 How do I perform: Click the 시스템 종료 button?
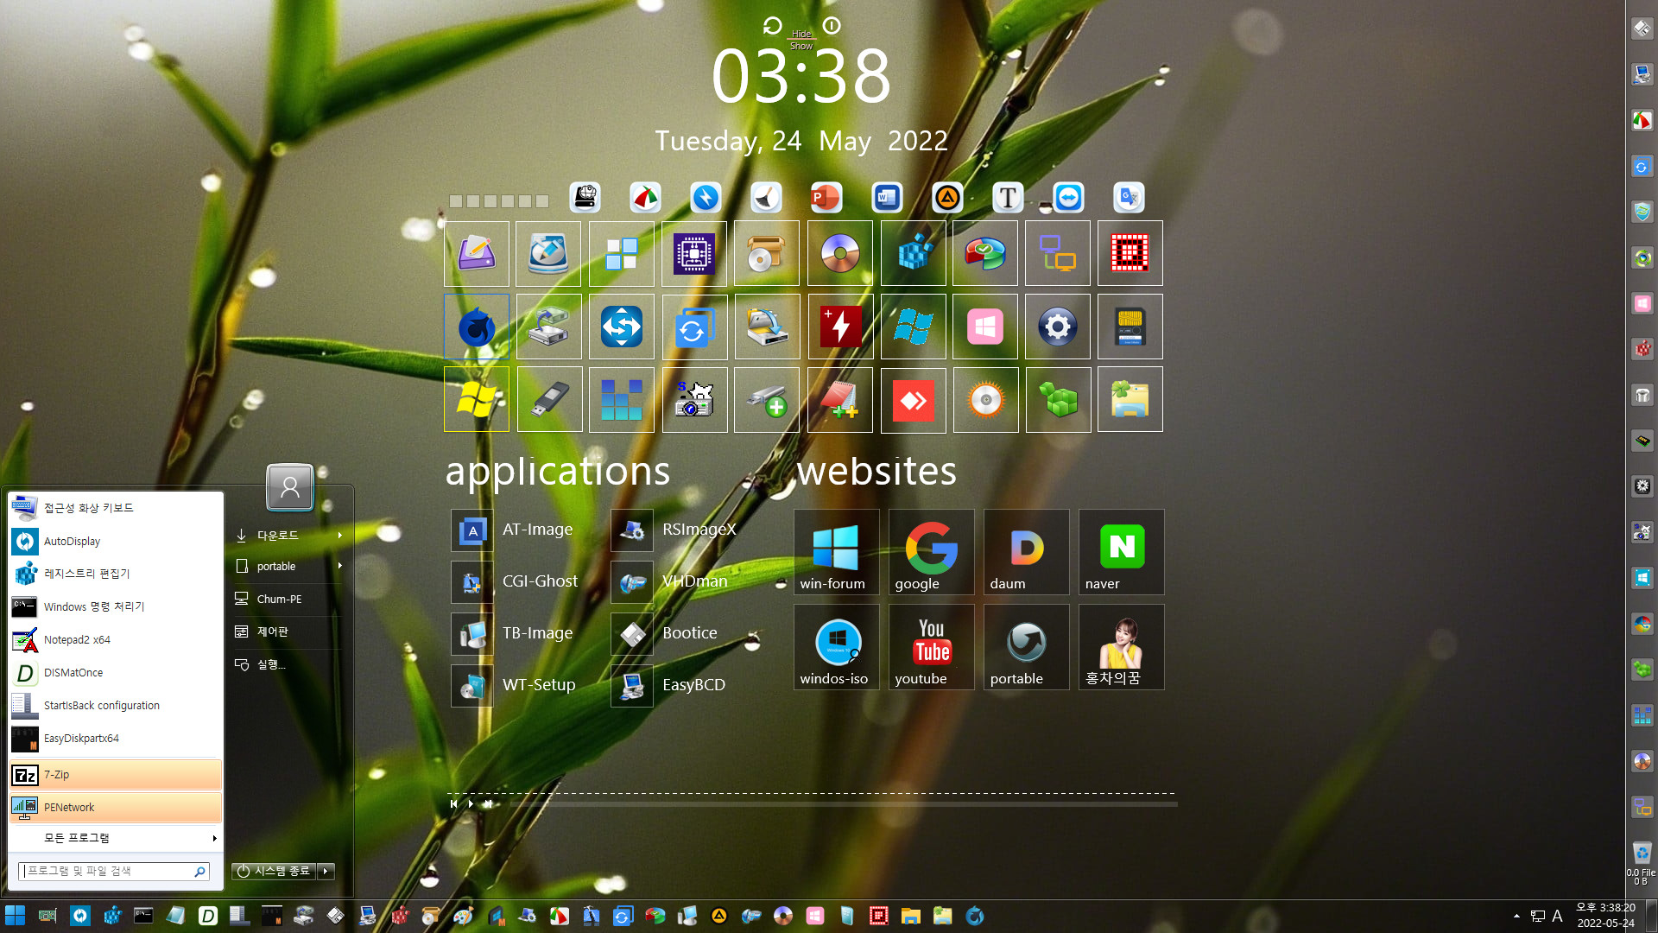[274, 871]
